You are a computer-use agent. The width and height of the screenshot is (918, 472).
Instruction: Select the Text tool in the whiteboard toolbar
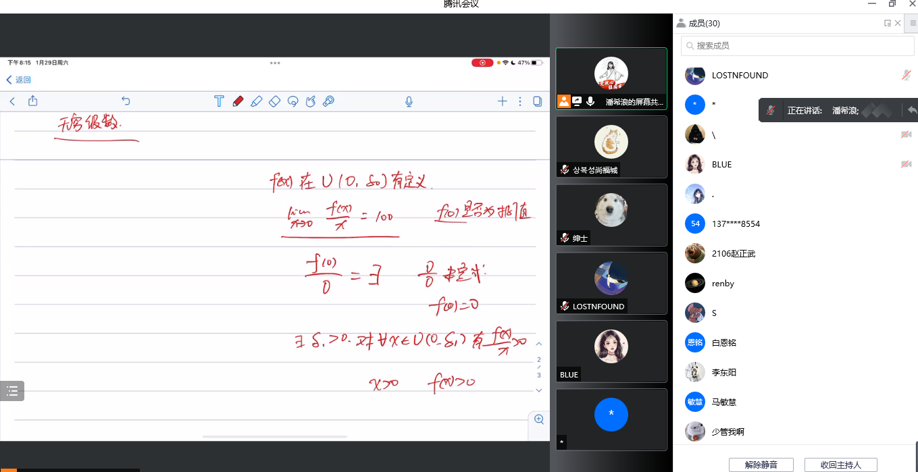coord(219,101)
